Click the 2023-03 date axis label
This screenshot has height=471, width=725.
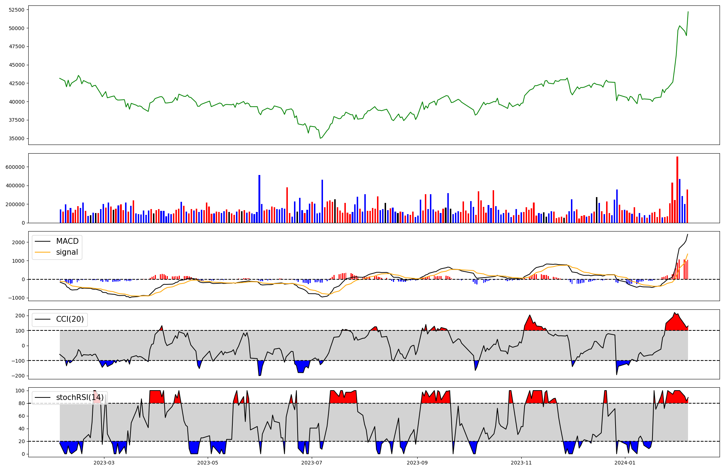104,462
